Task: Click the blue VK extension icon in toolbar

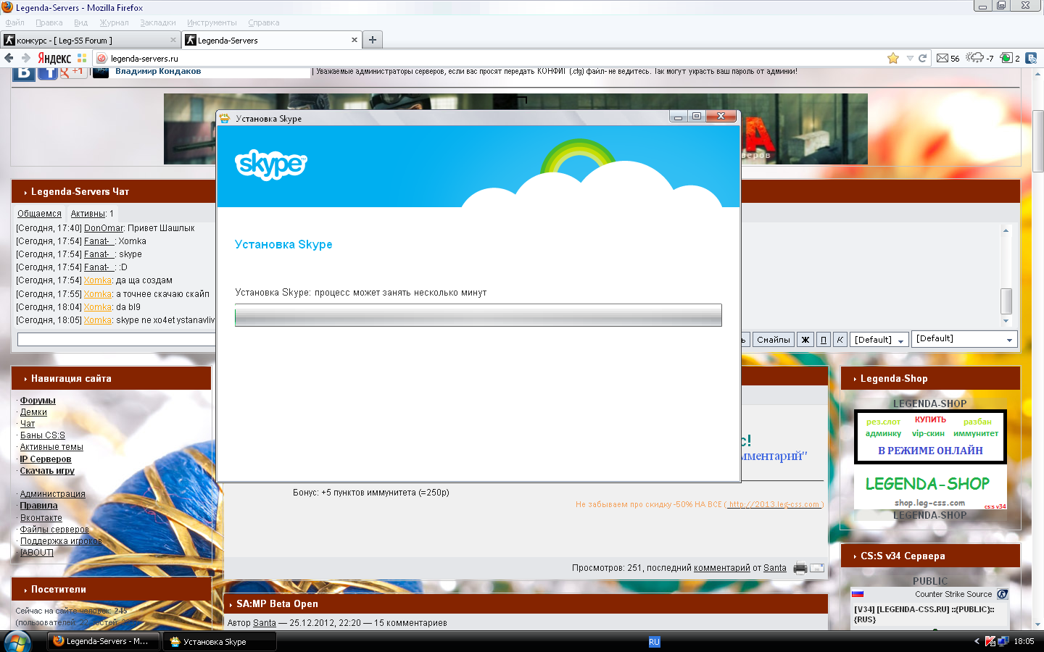Action: (x=1031, y=58)
